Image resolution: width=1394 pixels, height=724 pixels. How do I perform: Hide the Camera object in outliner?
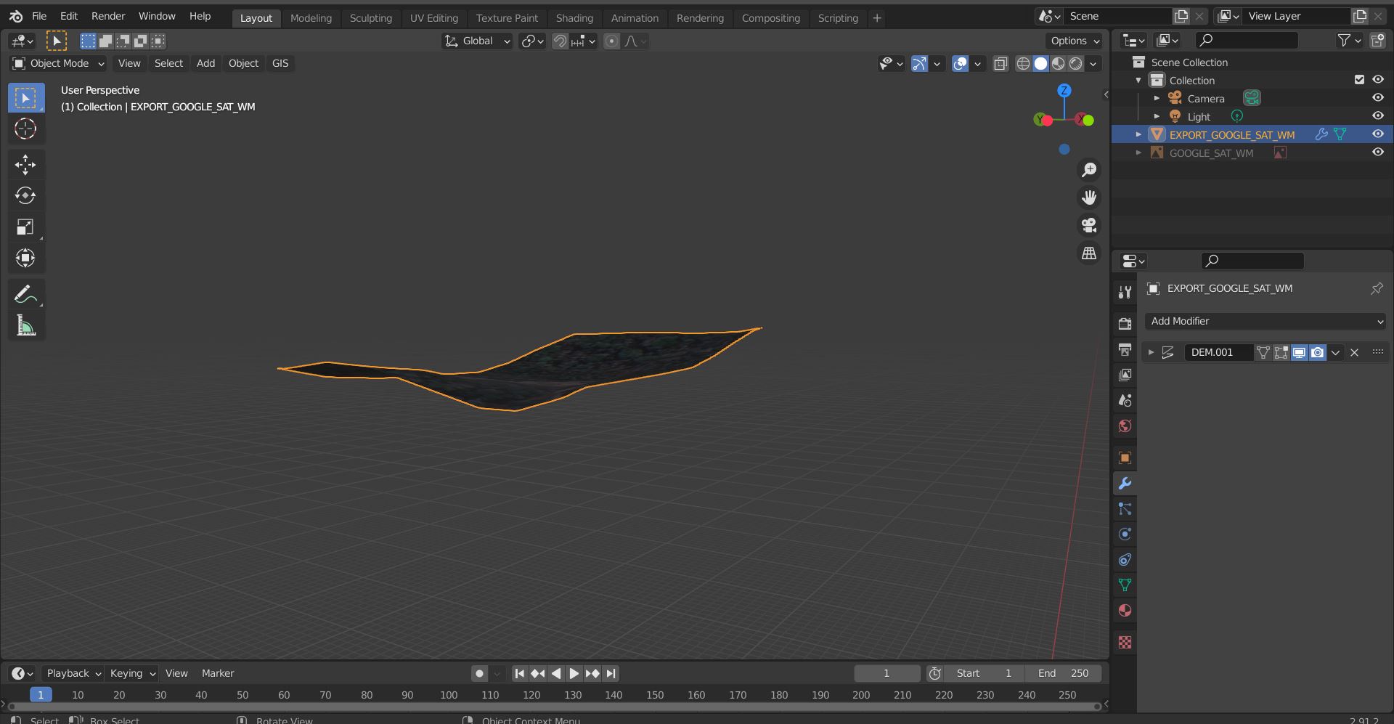point(1377,98)
